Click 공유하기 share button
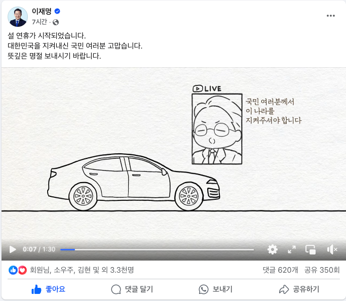 299,289
